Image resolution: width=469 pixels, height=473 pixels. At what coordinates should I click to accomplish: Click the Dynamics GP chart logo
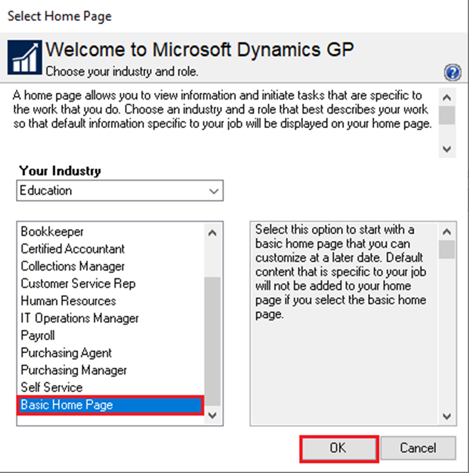pos(25,57)
